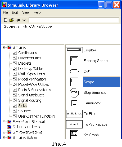The height and width of the screenshot is (147, 122).
Task: Click the New model toolbar icon
Action: tap(6, 20)
